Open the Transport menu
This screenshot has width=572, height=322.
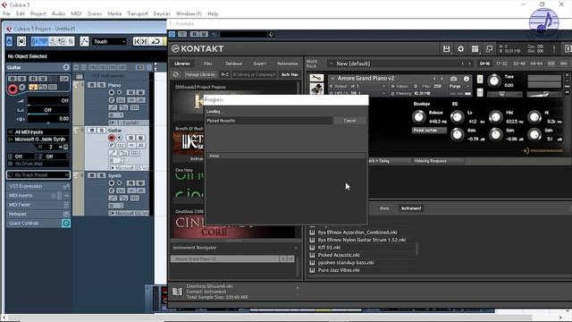click(x=137, y=14)
